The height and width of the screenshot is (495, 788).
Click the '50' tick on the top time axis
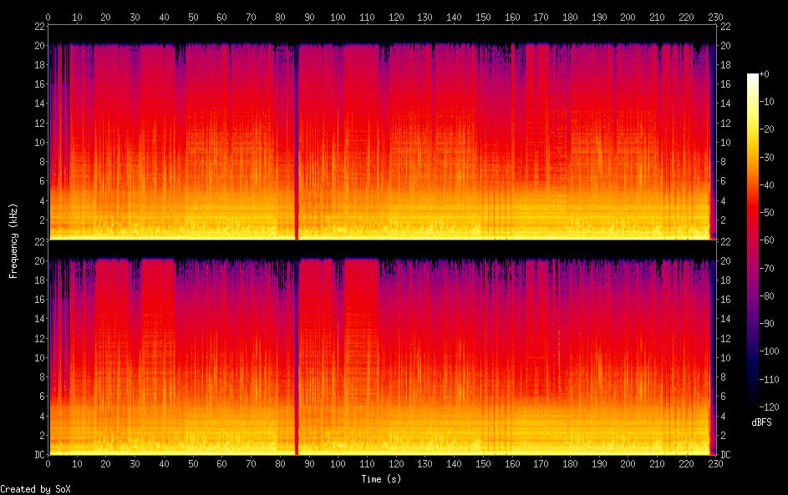tap(193, 17)
